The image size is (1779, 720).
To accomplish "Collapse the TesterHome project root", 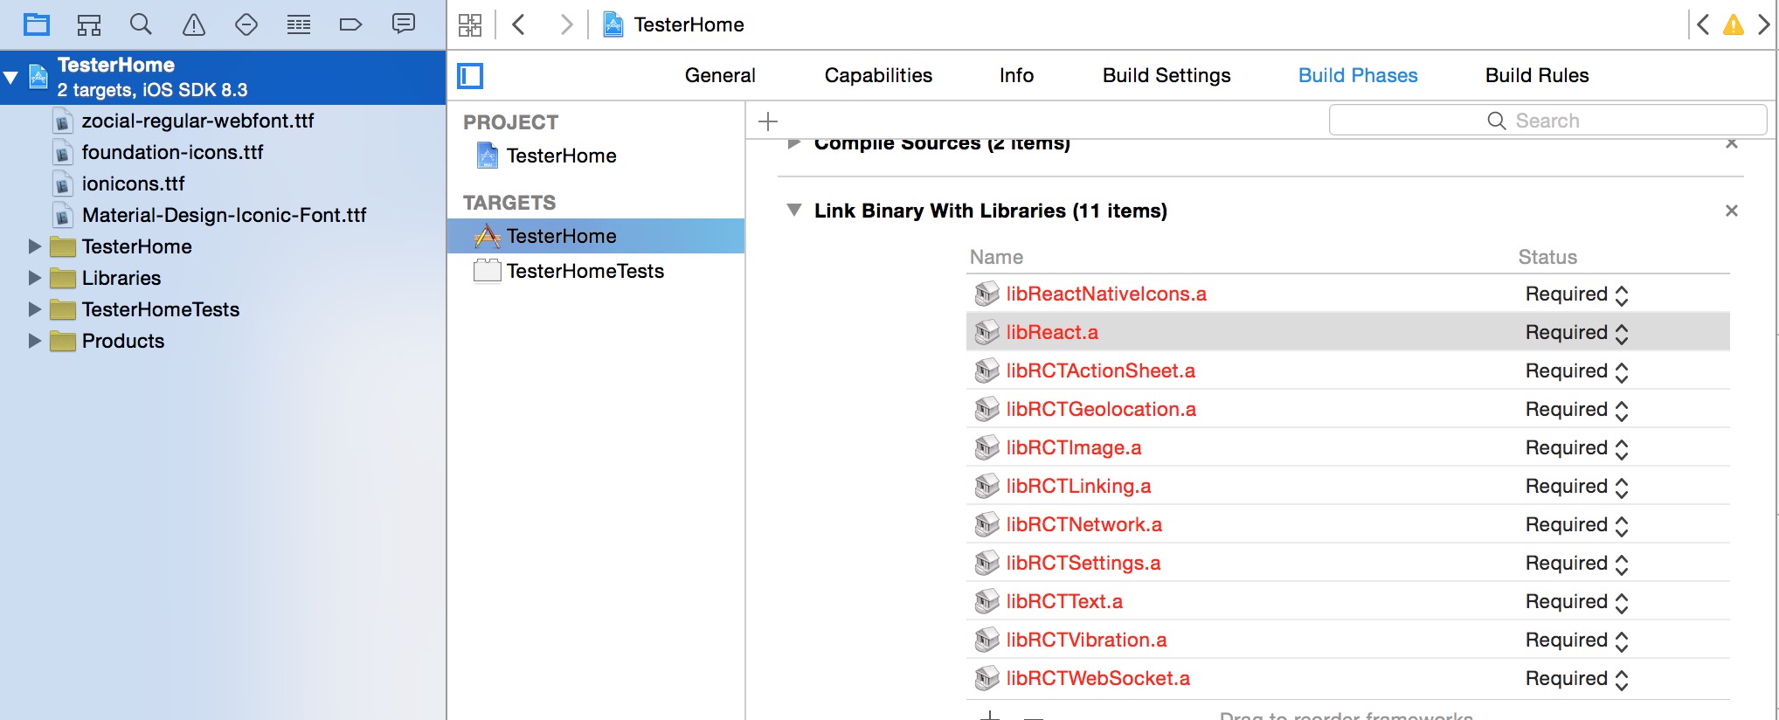I will [11, 77].
